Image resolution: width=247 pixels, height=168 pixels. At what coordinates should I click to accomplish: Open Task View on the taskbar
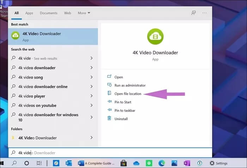coord(39,163)
